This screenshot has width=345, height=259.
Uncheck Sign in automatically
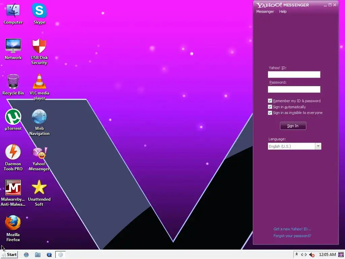[x=270, y=107]
